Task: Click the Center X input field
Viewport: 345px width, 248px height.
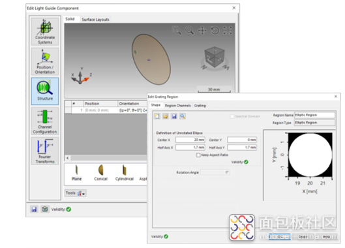Action: (x=190, y=140)
